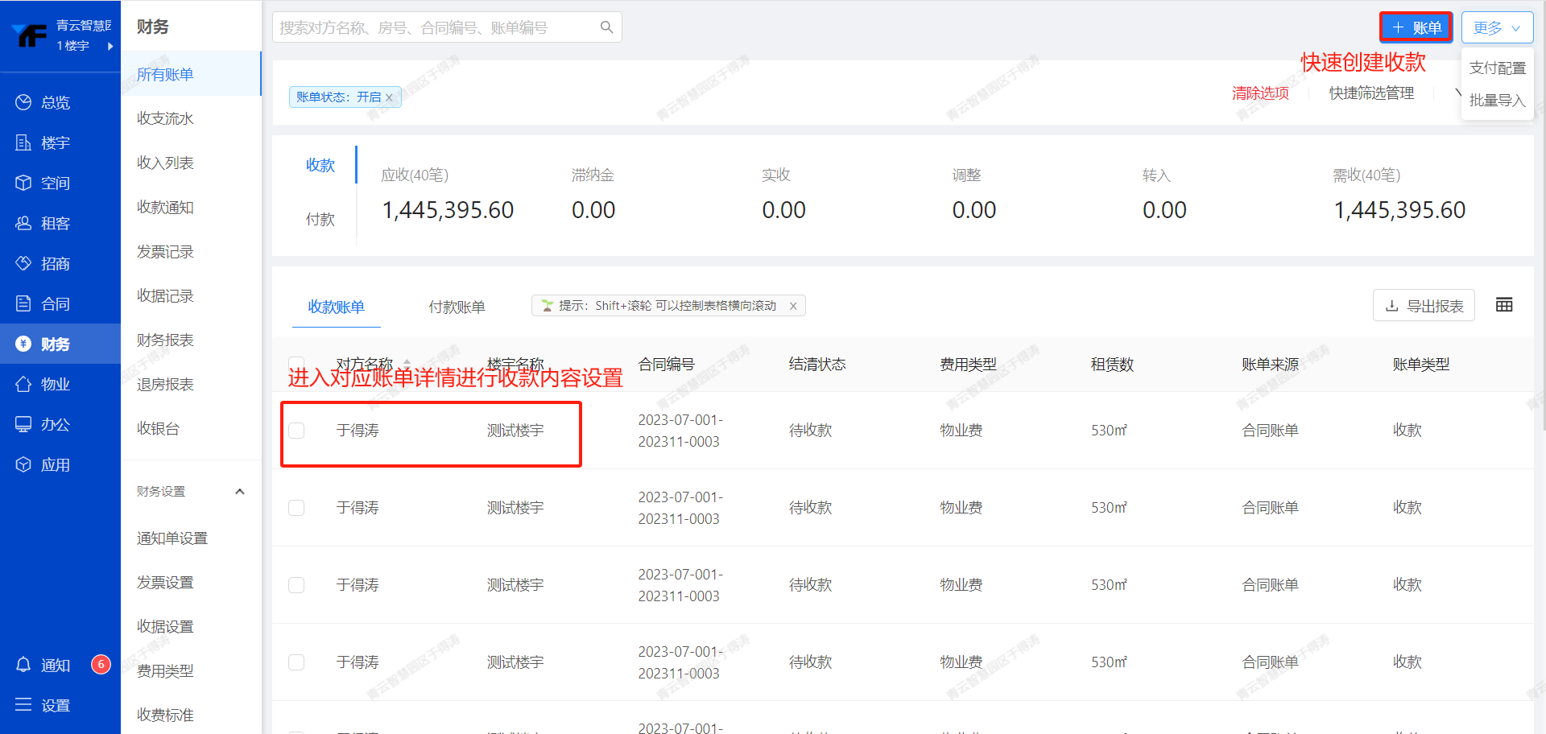Expand the 更多 dropdown button

(x=1497, y=27)
